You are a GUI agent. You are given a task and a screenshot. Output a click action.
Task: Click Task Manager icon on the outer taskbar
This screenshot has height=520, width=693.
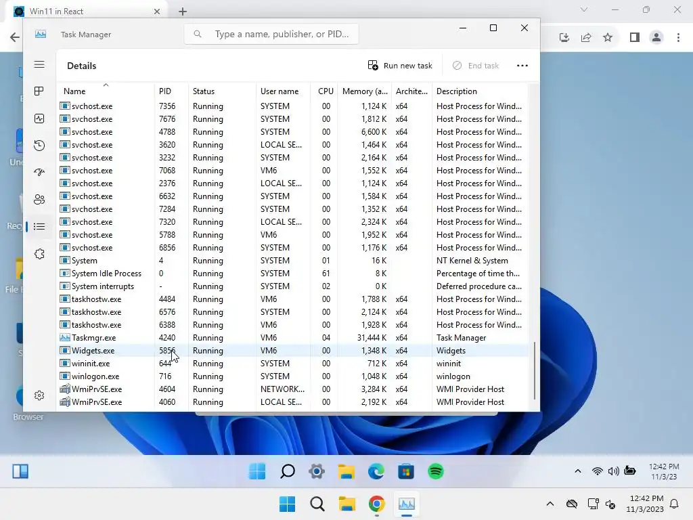[407, 504]
